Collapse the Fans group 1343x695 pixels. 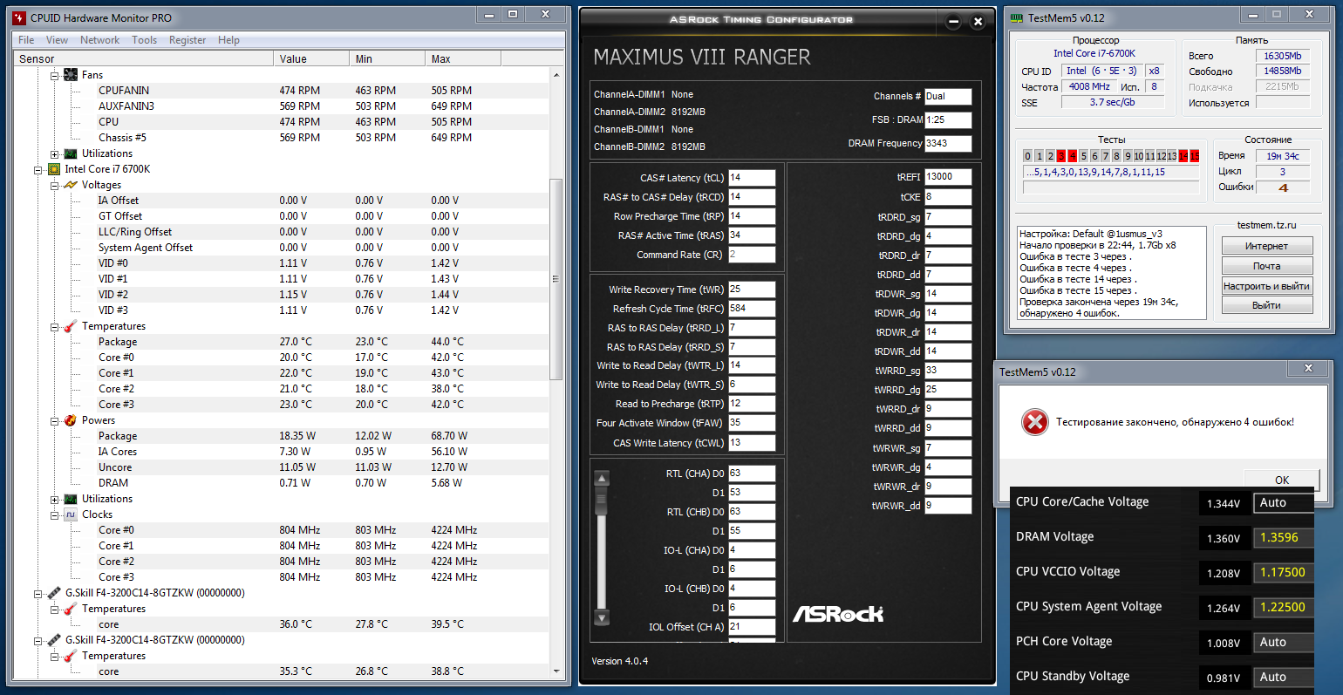tap(54, 75)
